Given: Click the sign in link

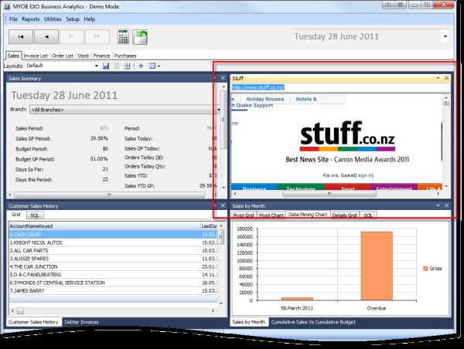Looking at the screenshot, I should 366,175.
